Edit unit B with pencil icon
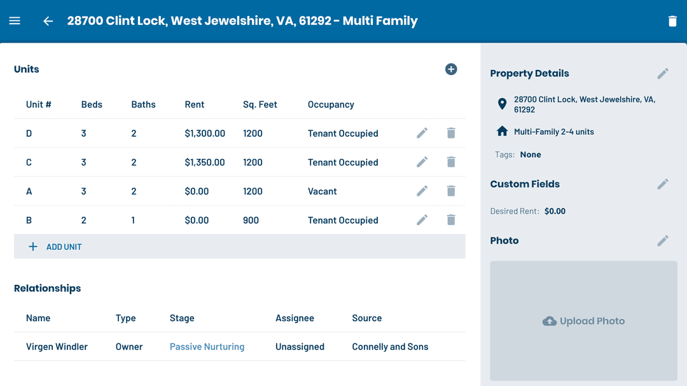687x386 pixels. [x=422, y=220]
